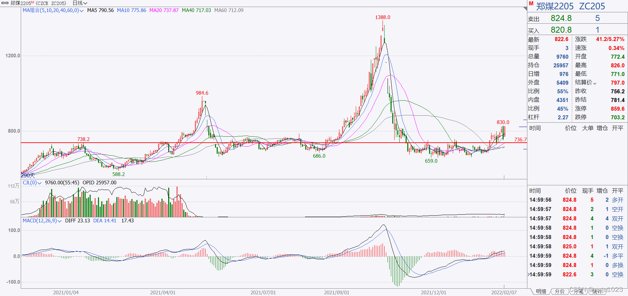Click the 最高 value 826.0

pyautogui.click(x=618, y=65)
